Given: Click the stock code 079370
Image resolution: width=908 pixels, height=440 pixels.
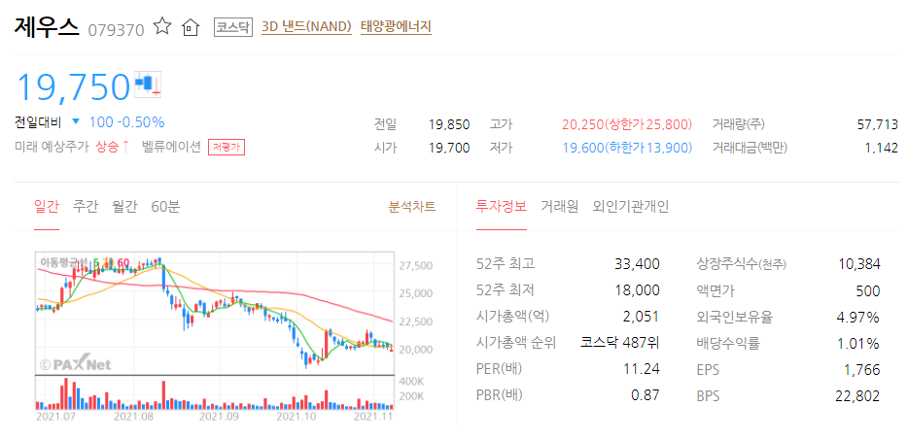Looking at the screenshot, I should pos(116,29).
